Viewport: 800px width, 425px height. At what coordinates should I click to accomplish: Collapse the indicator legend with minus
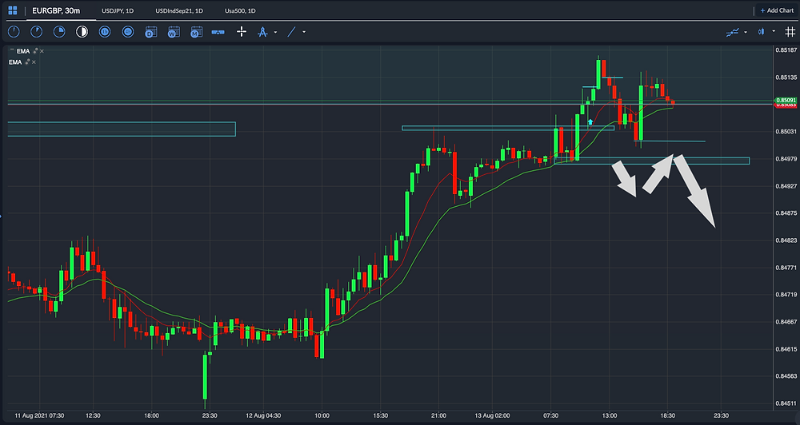pos(11,50)
